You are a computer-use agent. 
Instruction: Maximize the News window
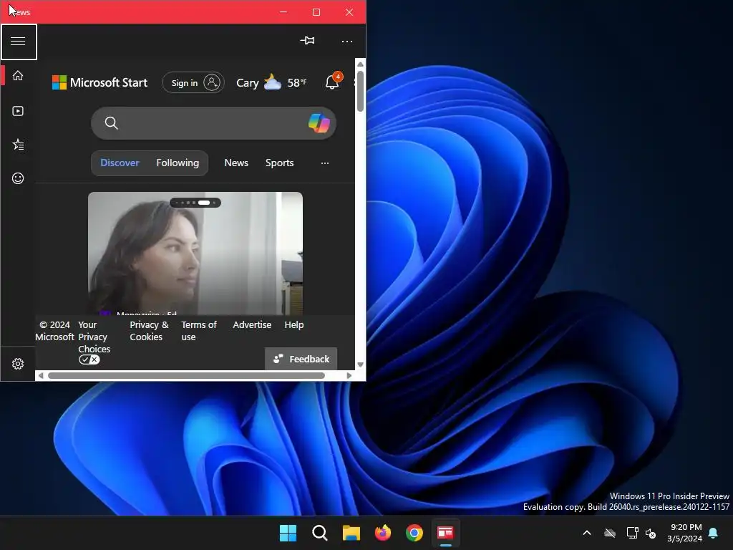tap(316, 12)
